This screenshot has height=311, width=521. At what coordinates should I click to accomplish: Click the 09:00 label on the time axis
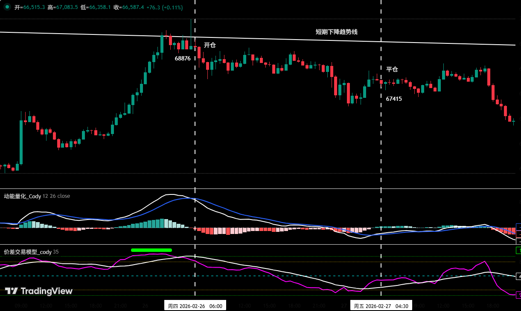(x=20, y=305)
